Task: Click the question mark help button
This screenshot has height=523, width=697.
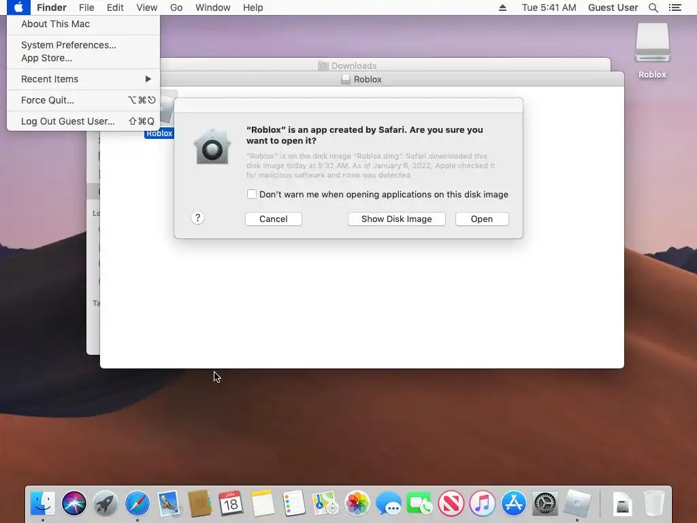Action: pos(198,218)
